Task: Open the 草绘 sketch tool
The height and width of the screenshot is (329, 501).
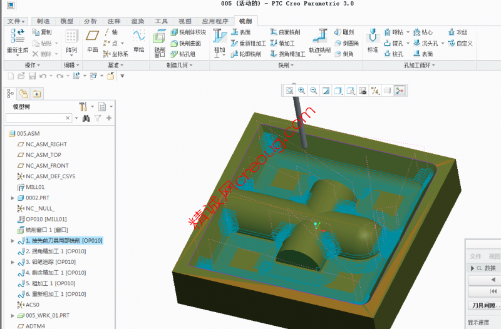Action: [x=138, y=41]
